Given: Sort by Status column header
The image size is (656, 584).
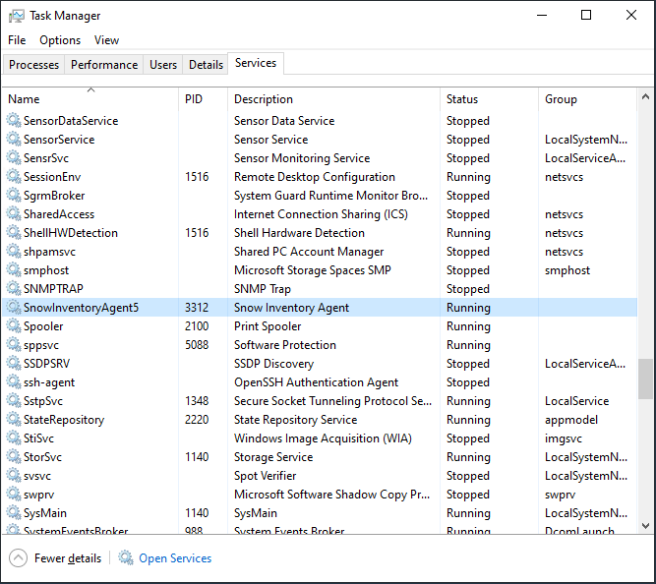Looking at the screenshot, I should click(489, 99).
